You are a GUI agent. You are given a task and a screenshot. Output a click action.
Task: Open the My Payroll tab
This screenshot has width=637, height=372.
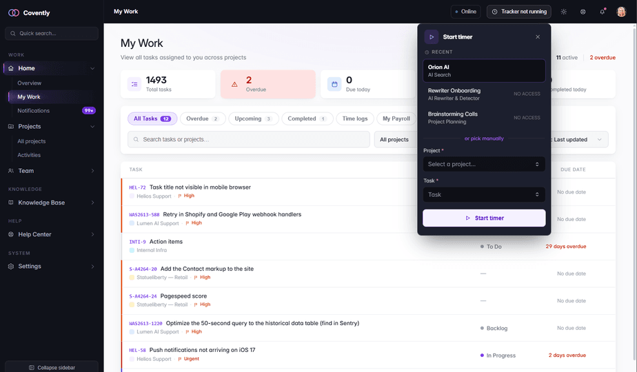pyautogui.click(x=396, y=118)
